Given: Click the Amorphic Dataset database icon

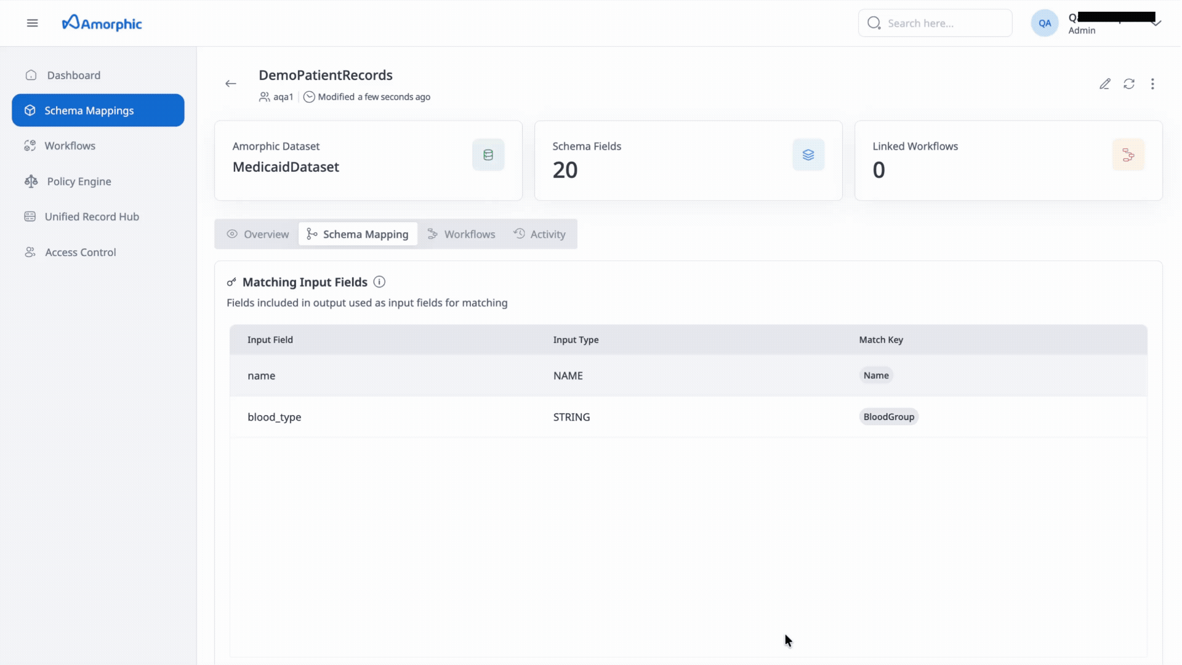Looking at the screenshot, I should point(488,155).
